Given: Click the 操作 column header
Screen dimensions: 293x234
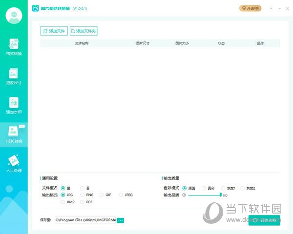Looking at the screenshot, I should pos(260,43).
